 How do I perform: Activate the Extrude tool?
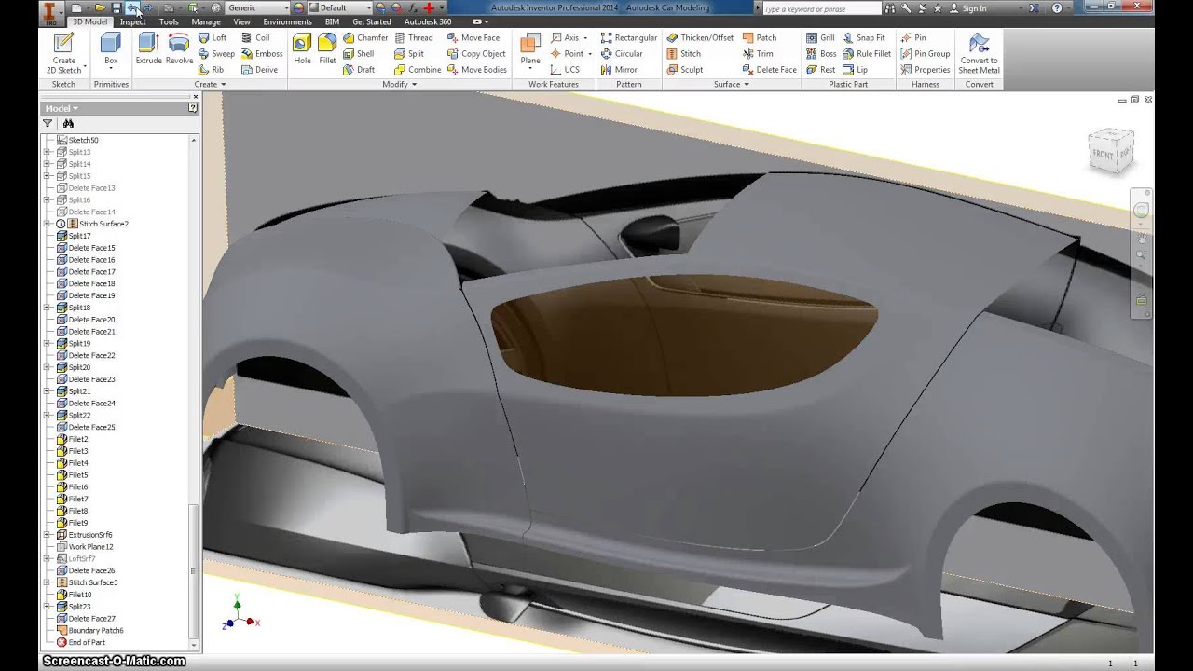[148, 49]
